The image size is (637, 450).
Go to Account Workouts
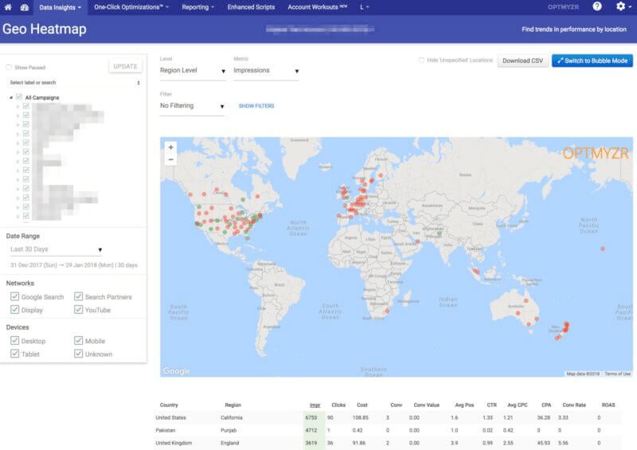point(317,7)
